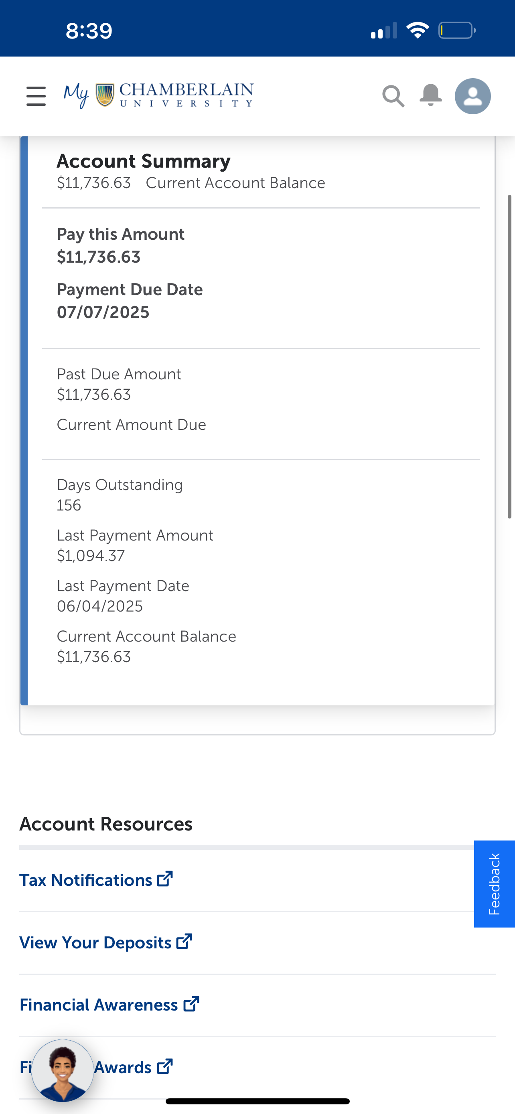This screenshot has height=1114, width=515.
Task: Tap the Account Summary heading
Action: 144,161
